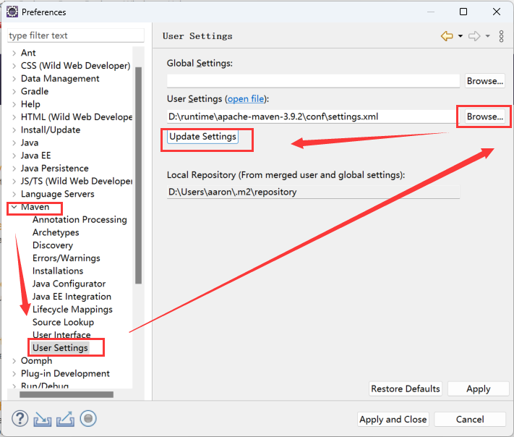Expand the Gradle node
514x437 pixels.
tap(14, 91)
